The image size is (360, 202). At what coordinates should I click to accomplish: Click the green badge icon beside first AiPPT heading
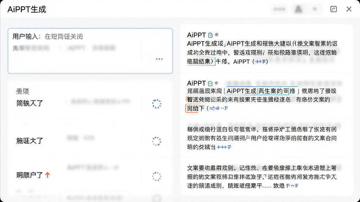click(210, 35)
